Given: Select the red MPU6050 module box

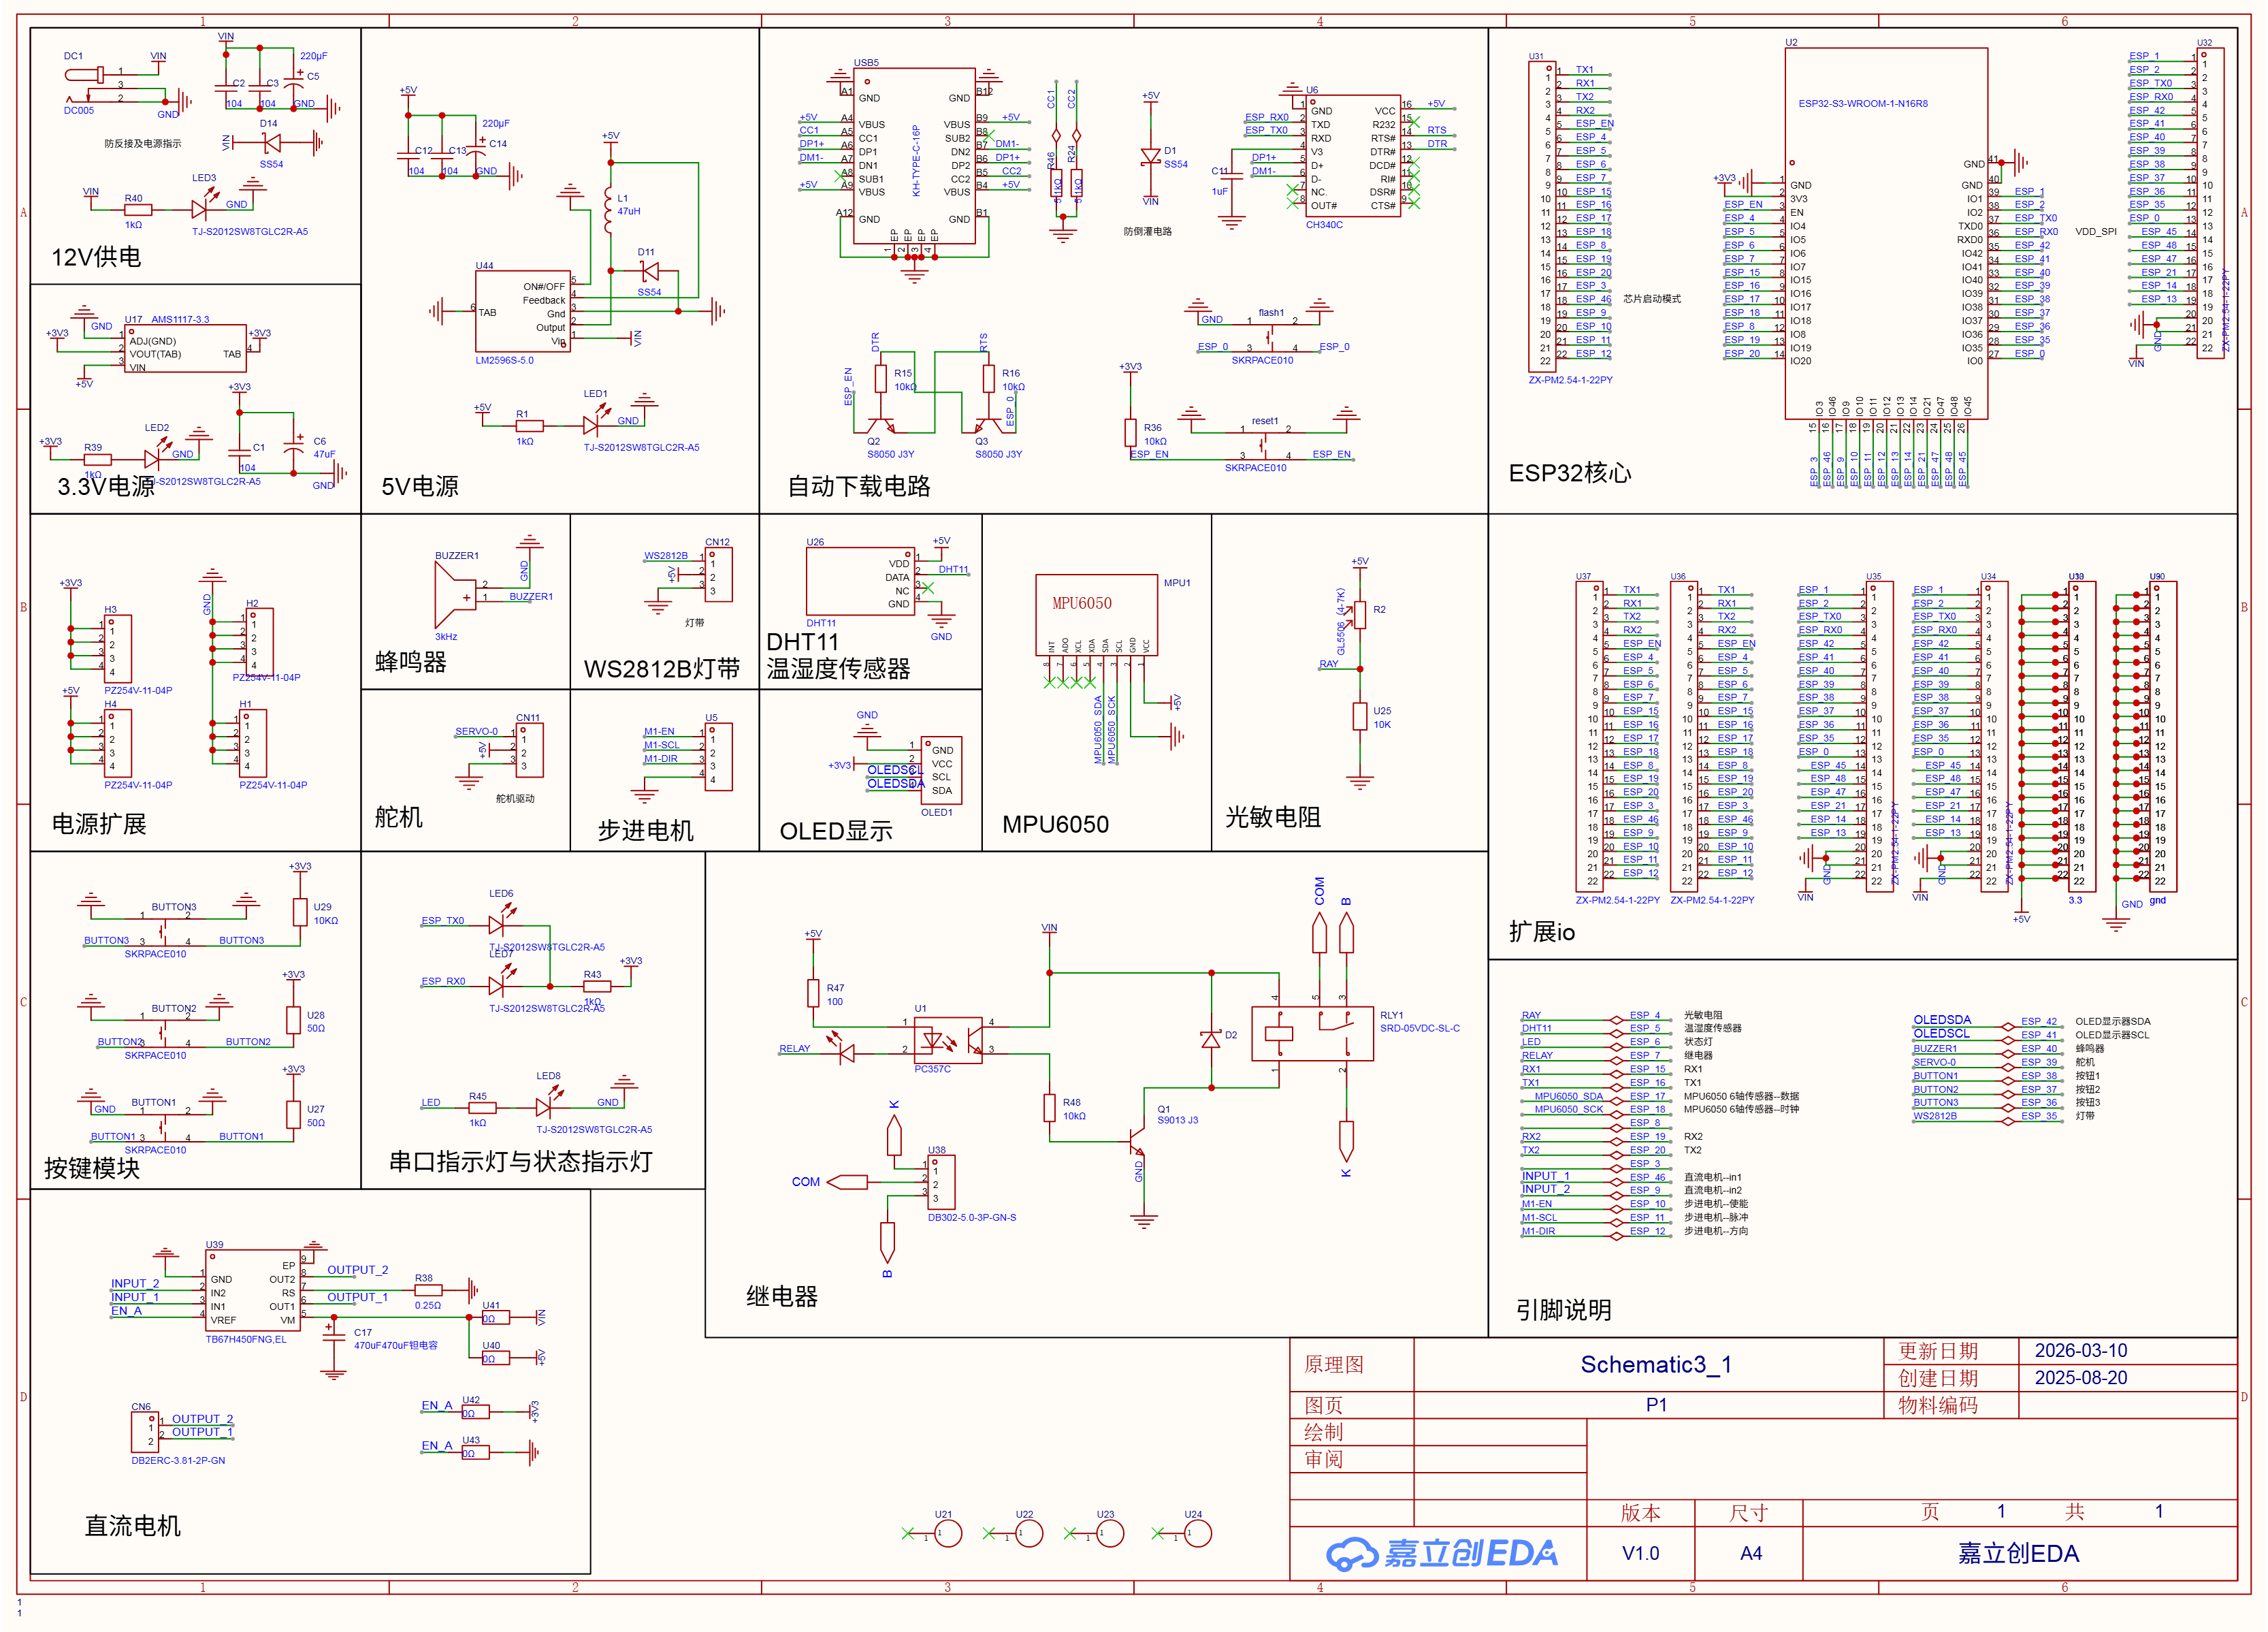Looking at the screenshot, I should pos(1096,614).
